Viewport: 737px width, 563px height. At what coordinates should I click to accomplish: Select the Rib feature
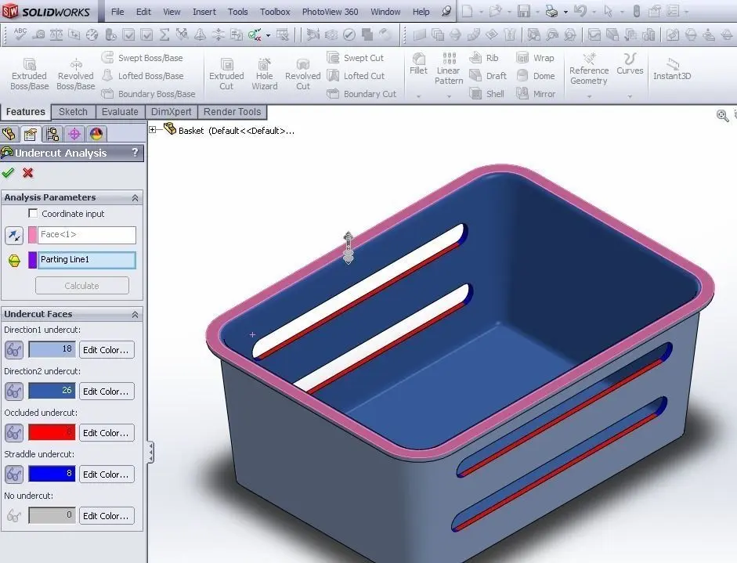tap(484, 58)
